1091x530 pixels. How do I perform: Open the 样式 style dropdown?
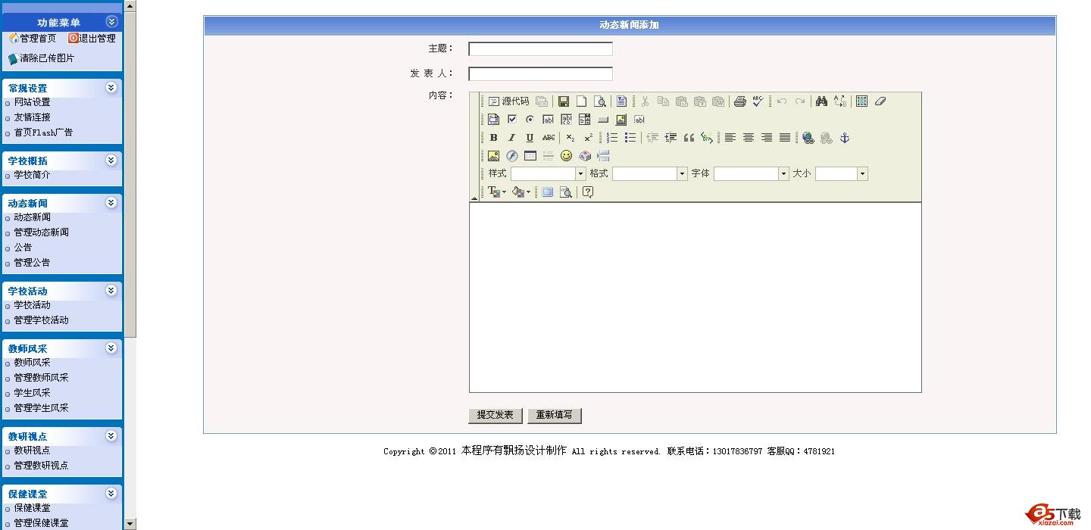click(x=548, y=174)
